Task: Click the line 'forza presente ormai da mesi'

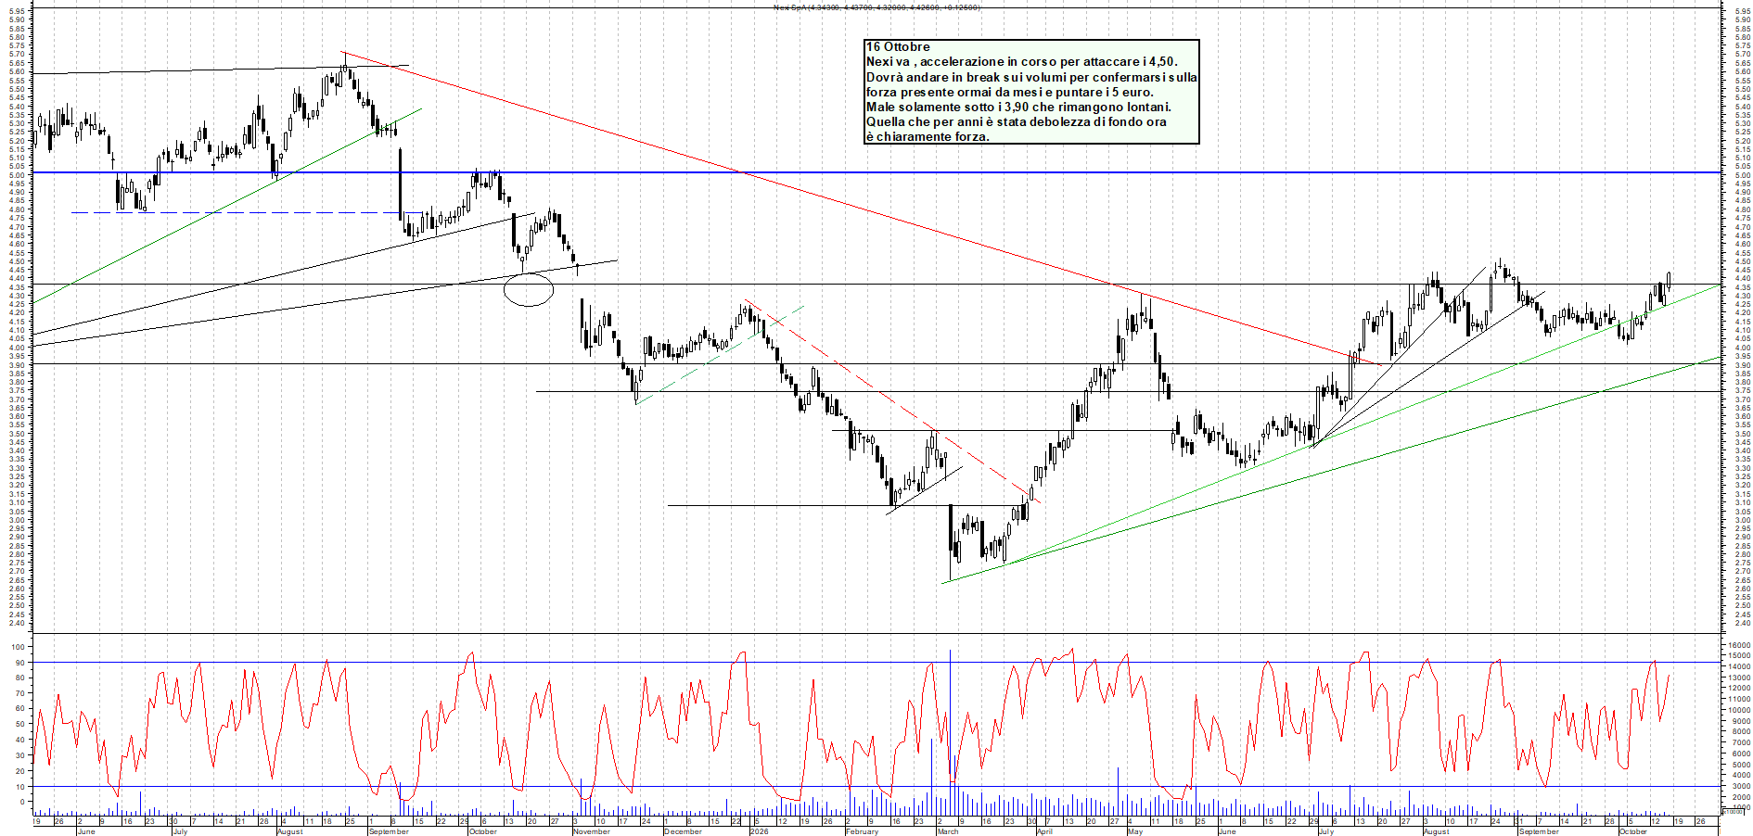Action: point(1010,92)
